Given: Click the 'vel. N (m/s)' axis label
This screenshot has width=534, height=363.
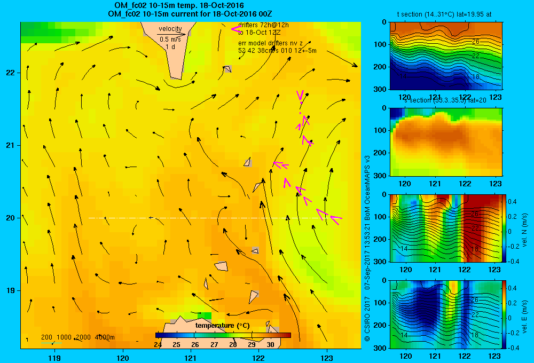Looking at the screenshot, I should click(525, 230).
